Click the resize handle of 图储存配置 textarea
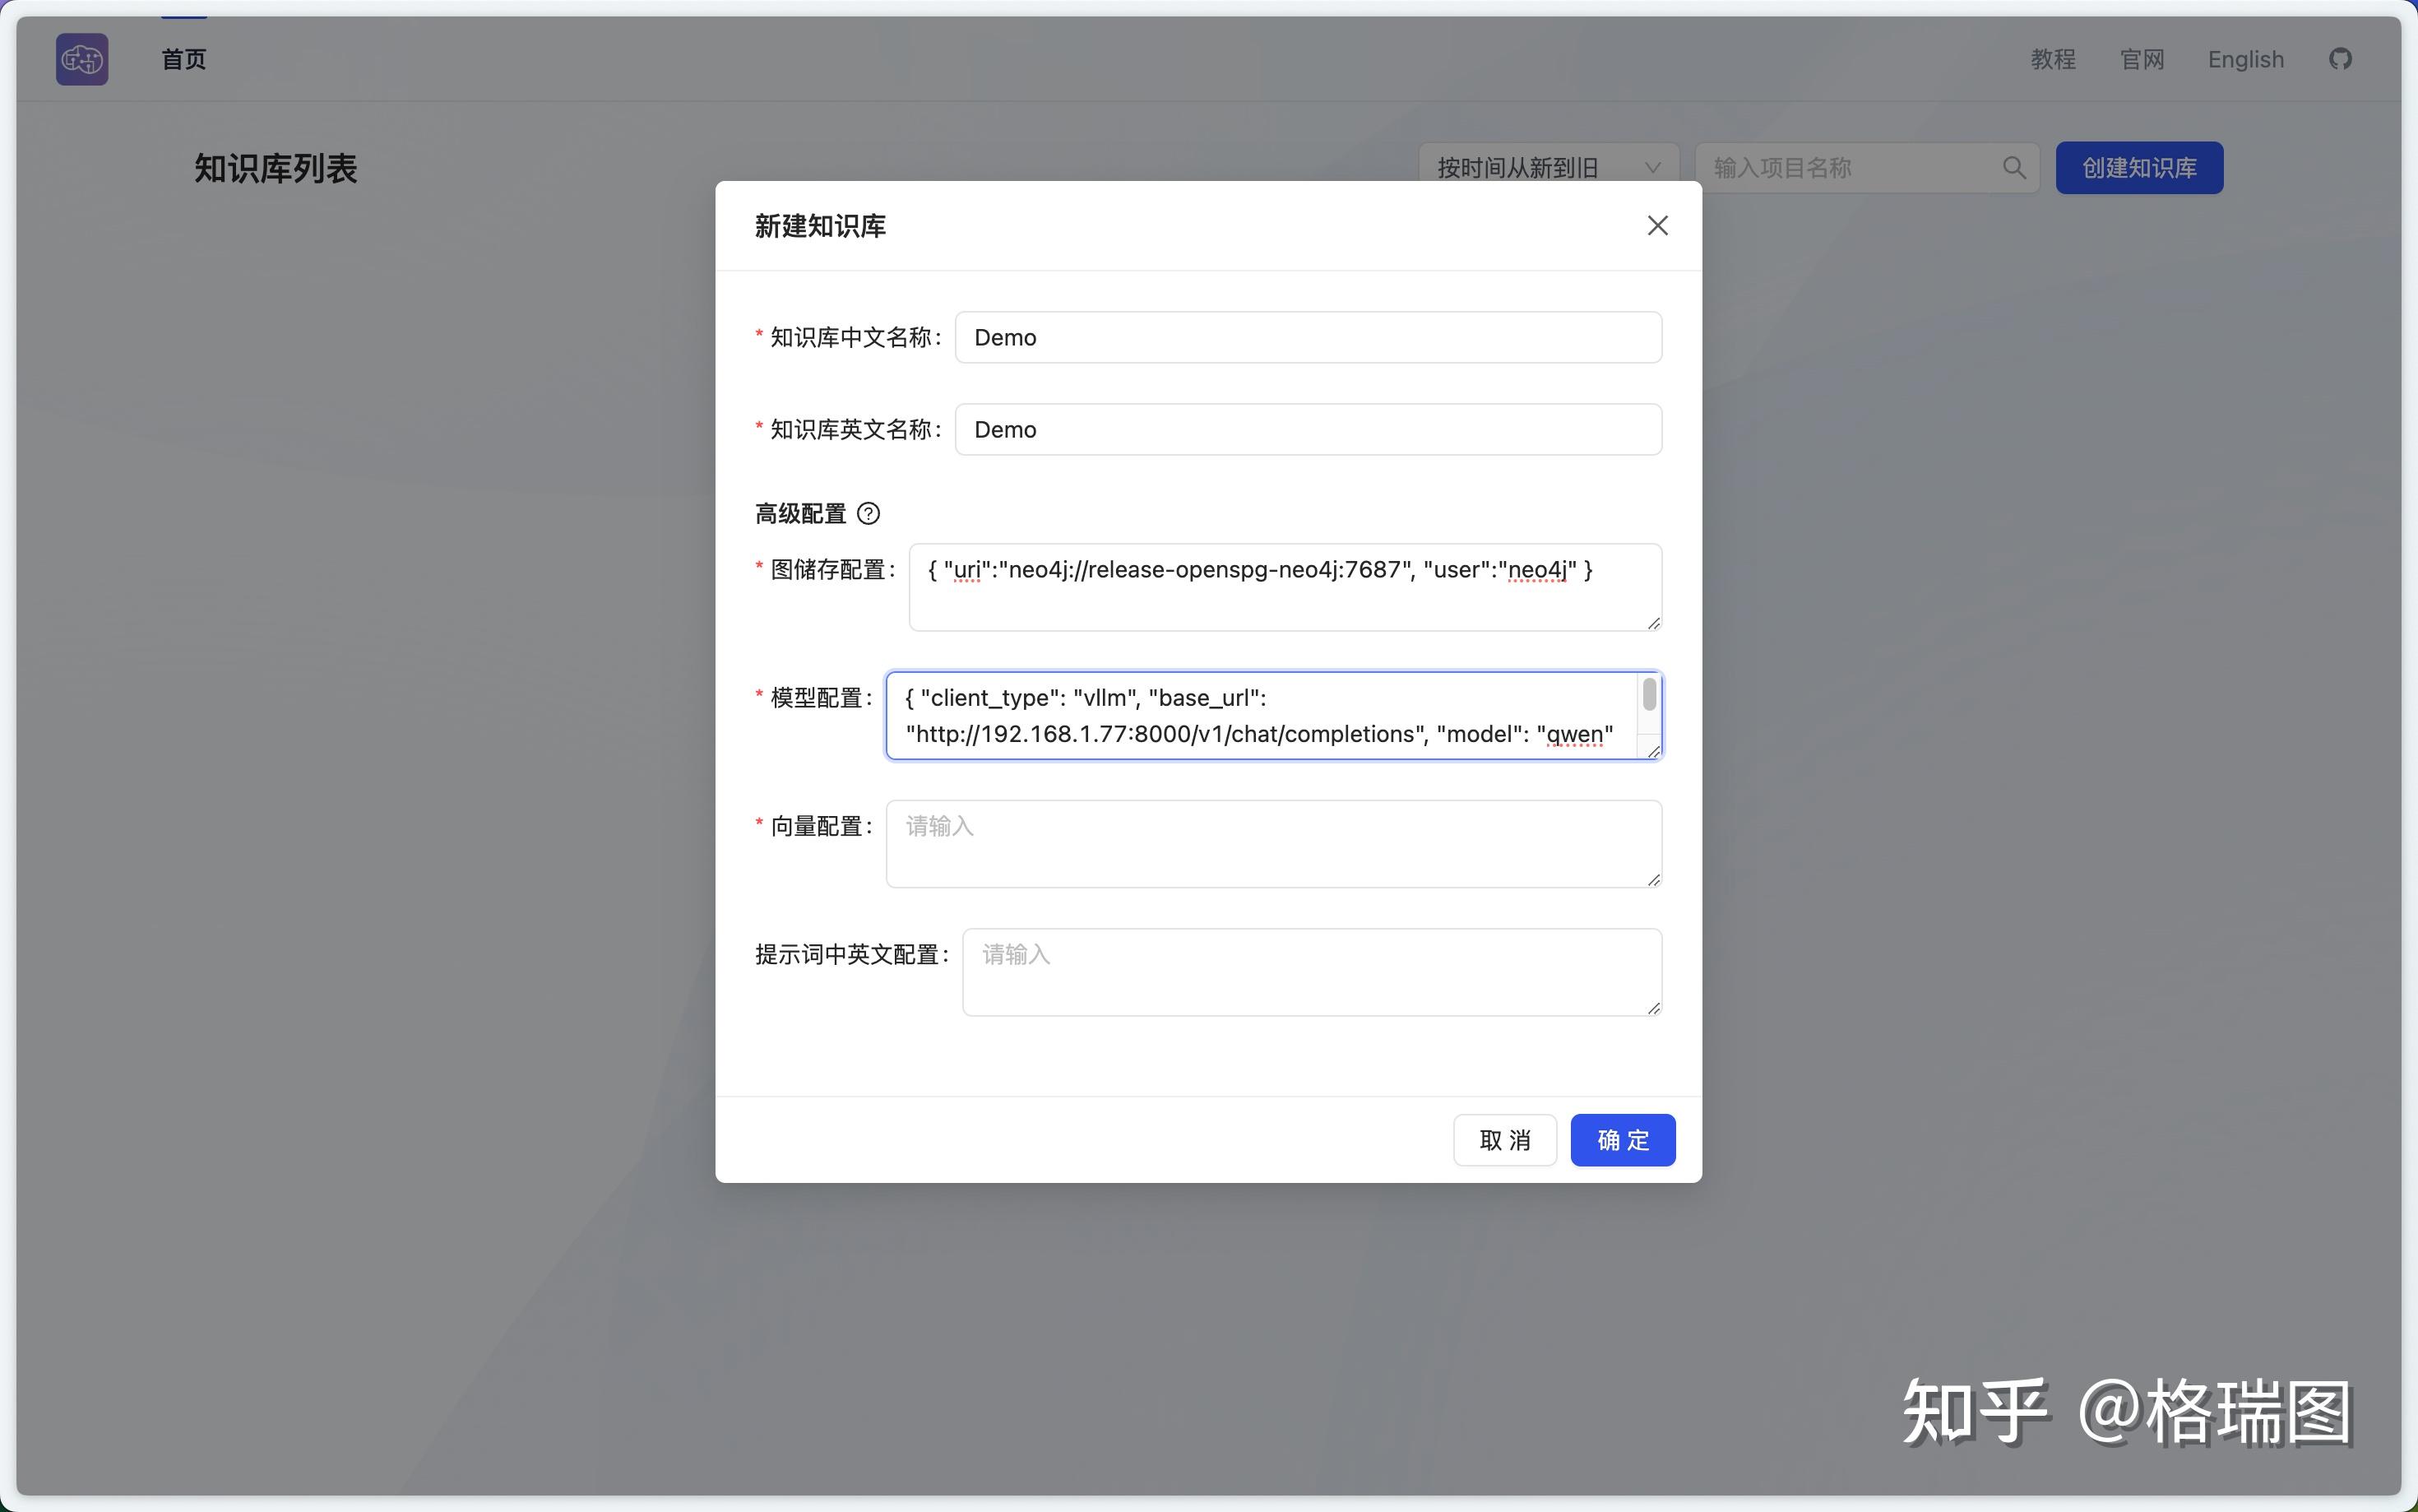2418x1512 pixels. point(1653,623)
